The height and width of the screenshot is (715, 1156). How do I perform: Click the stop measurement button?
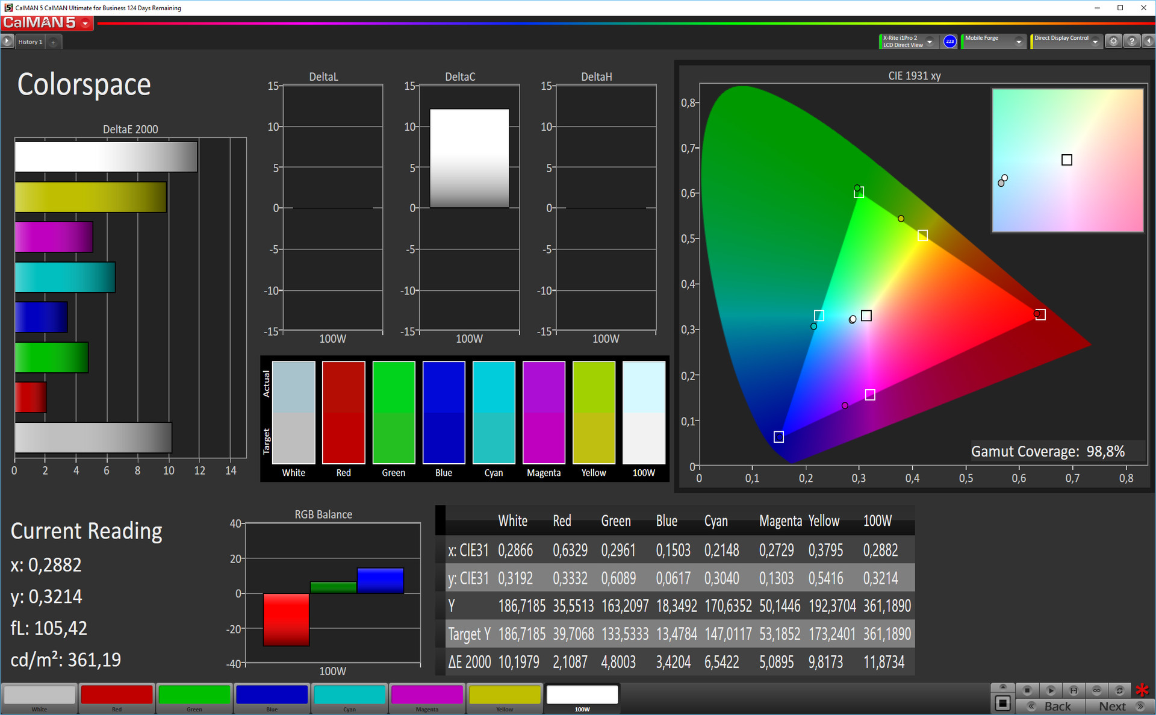1027,690
